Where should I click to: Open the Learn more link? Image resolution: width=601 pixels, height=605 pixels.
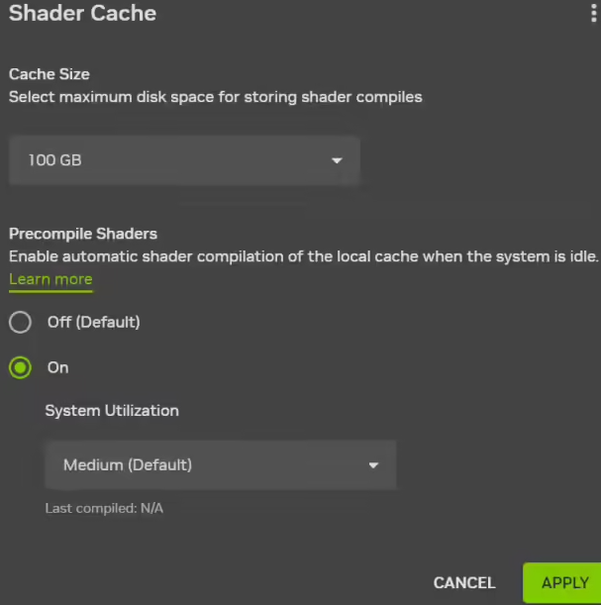[x=50, y=279]
